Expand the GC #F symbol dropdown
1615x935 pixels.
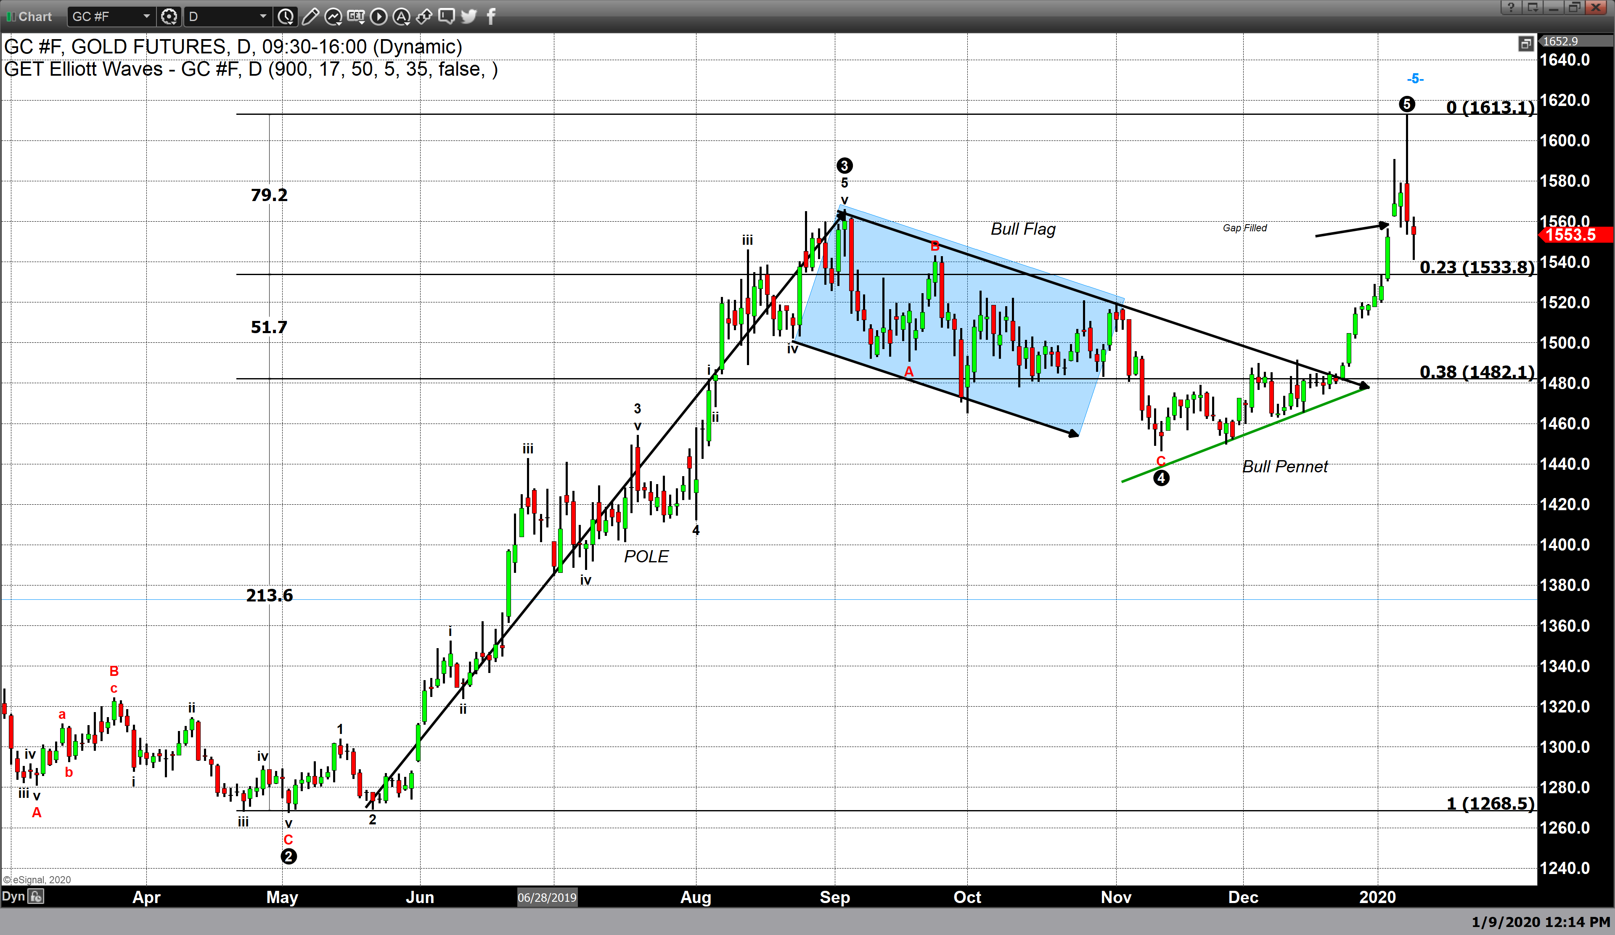[146, 17]
